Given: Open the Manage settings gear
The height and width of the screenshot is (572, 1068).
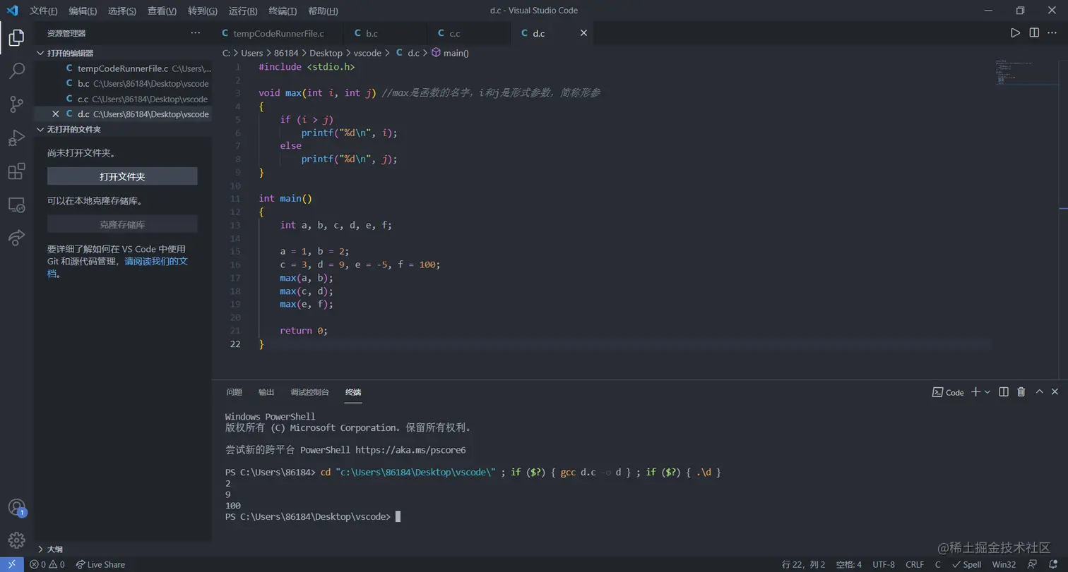Looking at the screenshot, I should tap(16, 540).
